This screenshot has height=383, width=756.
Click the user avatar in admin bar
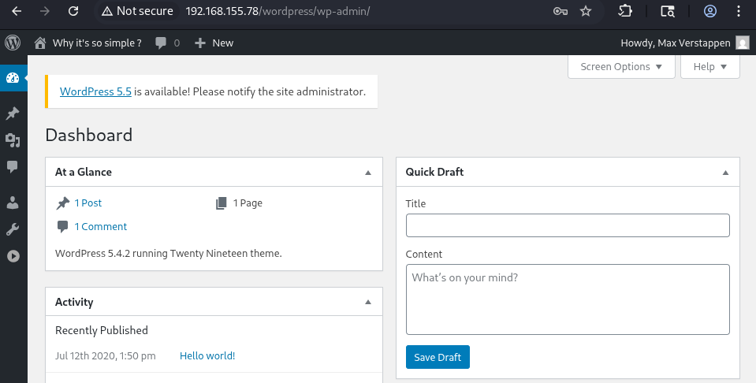(x=743, y=43)
